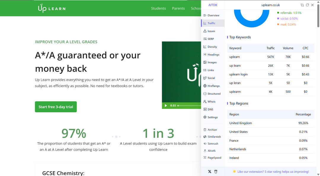Click the middle carousel dot under stats

coord(116,137)
